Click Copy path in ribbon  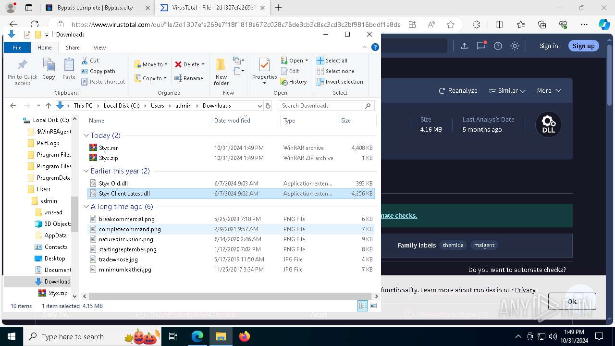click(98, 71)
